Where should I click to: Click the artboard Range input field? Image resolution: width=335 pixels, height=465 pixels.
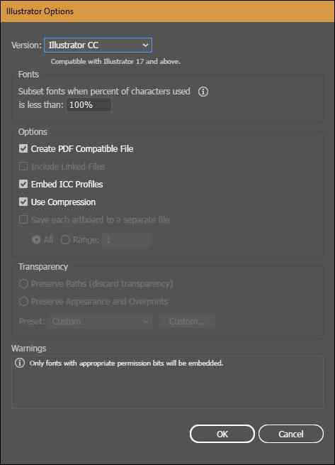(x=126, y=240)
